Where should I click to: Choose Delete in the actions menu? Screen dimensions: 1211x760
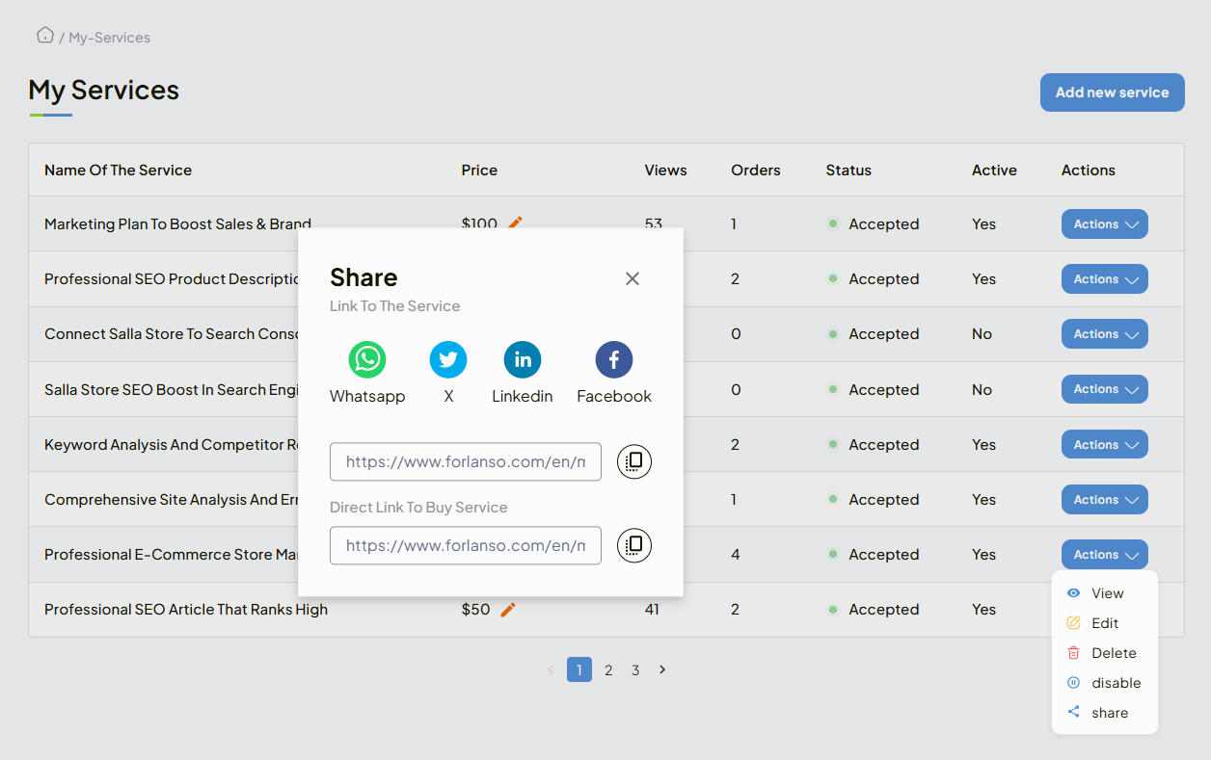1113,653
